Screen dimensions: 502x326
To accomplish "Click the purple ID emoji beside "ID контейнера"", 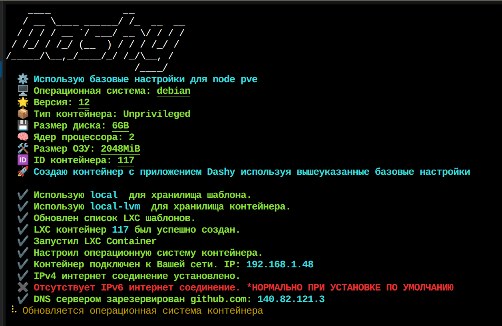I will click(x=23, y=160).
